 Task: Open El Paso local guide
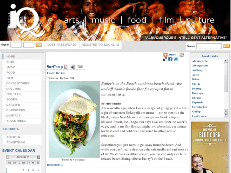(197, 98)
